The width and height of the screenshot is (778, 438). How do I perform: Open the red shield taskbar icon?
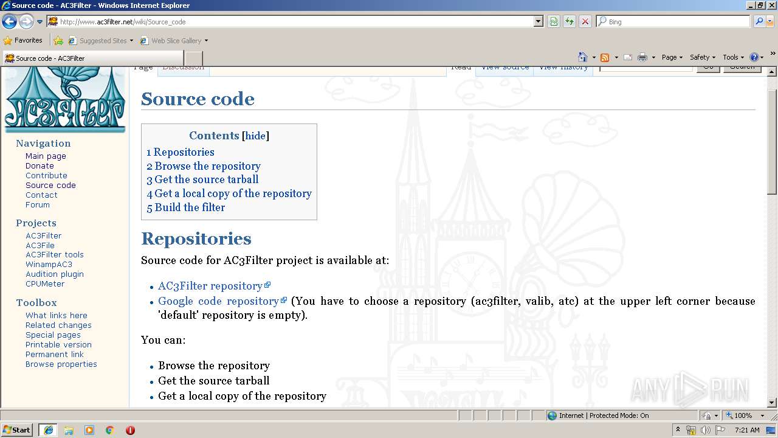[x=130, y=430]
